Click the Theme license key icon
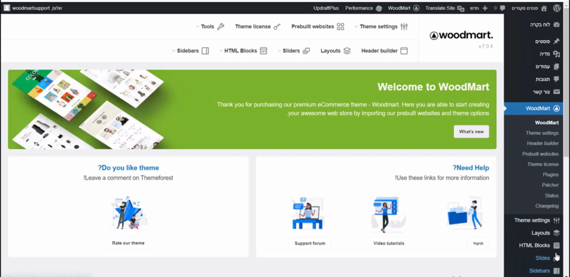This screenshot has width=570, height=277. [x=277, y=27]
